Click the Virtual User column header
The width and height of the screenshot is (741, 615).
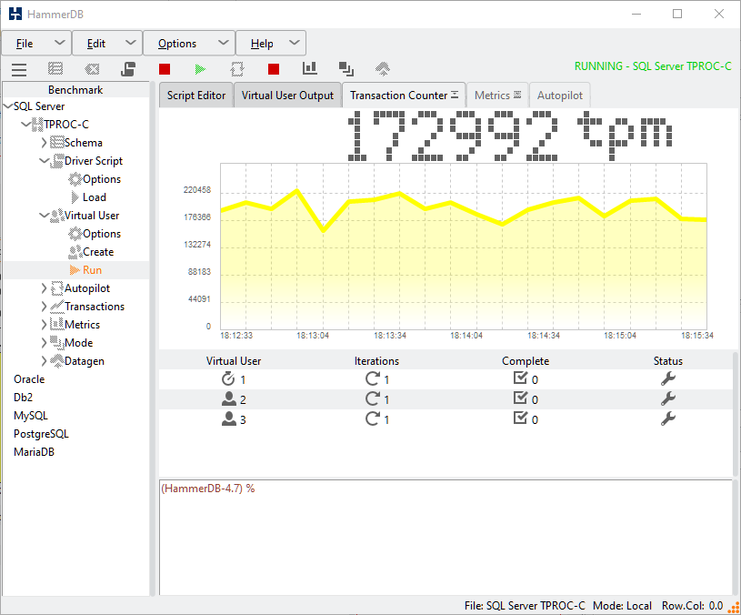234,360
